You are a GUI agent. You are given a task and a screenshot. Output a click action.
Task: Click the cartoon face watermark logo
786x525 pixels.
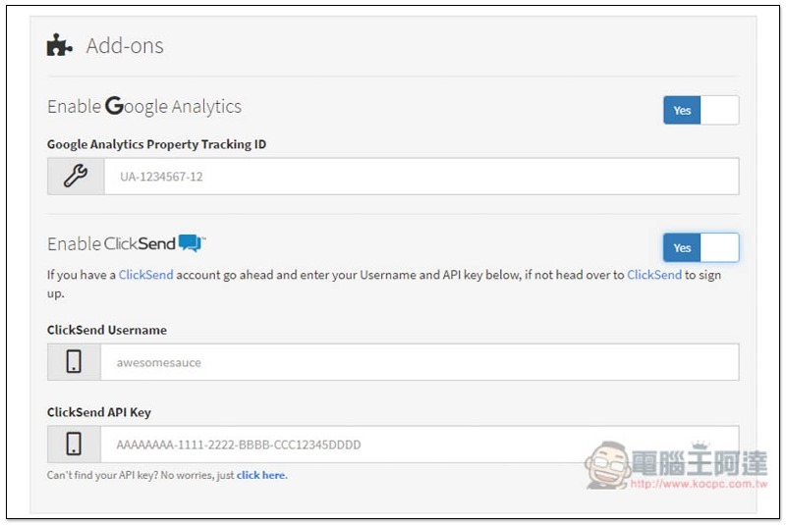pyautogui.click(x=609, y=463)
